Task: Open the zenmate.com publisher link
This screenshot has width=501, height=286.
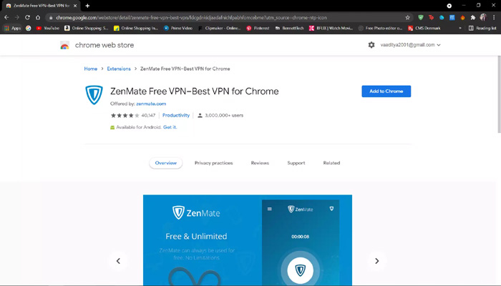Action: (x=151, y=104)
